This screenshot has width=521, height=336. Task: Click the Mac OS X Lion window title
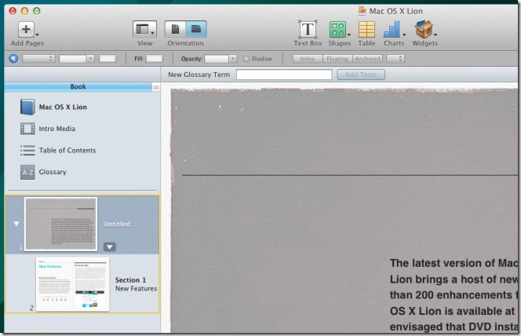[395, 11]
